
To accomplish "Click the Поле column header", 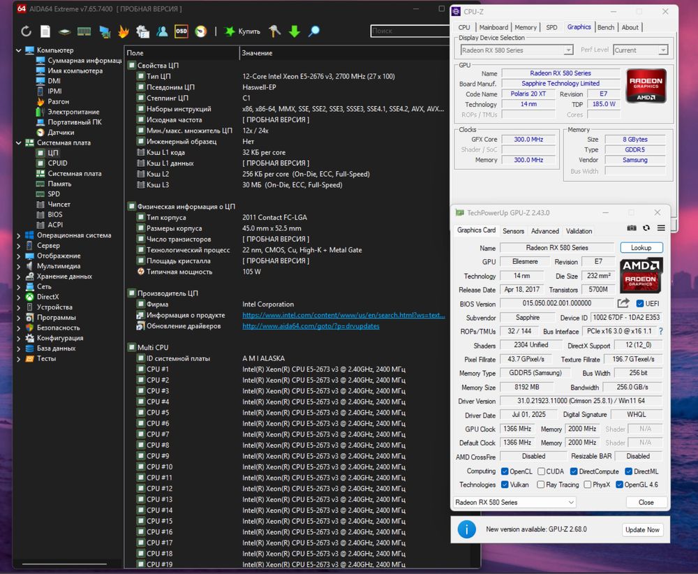I will point(181,53).
